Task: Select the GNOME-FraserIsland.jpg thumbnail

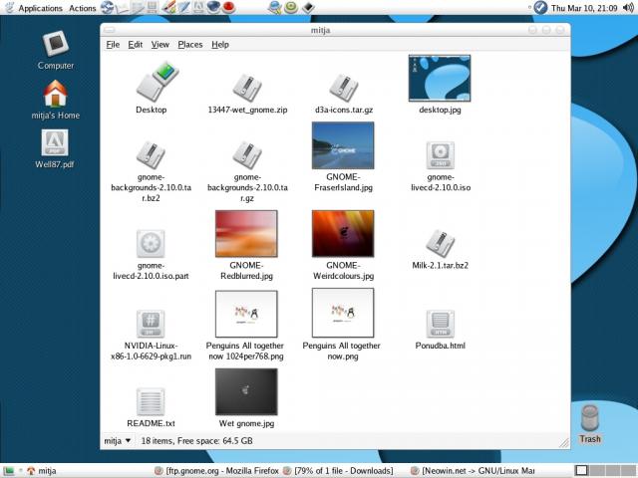Action: tap(343, 145)
